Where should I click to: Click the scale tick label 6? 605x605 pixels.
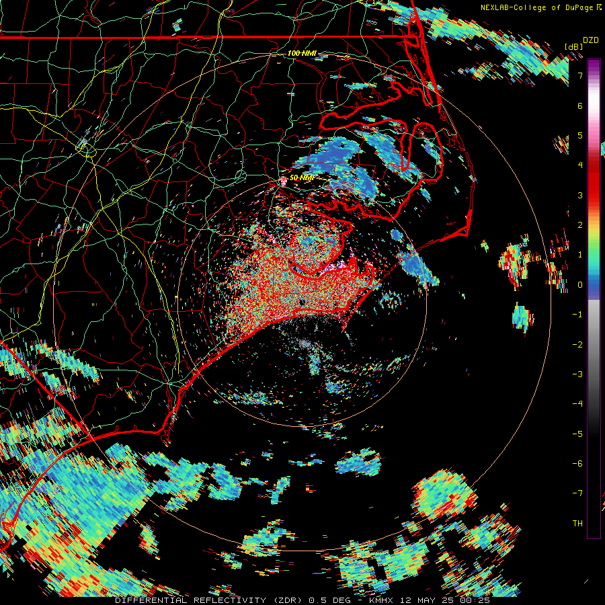point(580,106)
